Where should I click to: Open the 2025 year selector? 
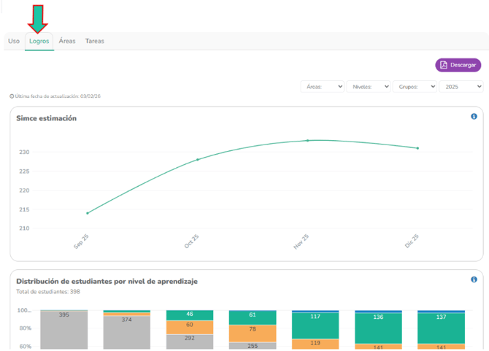pyautogui.click(x=461, y=86)
